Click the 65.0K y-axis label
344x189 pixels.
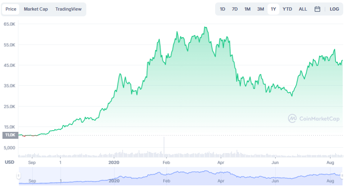pyautogui.click(x=9, y=24)
